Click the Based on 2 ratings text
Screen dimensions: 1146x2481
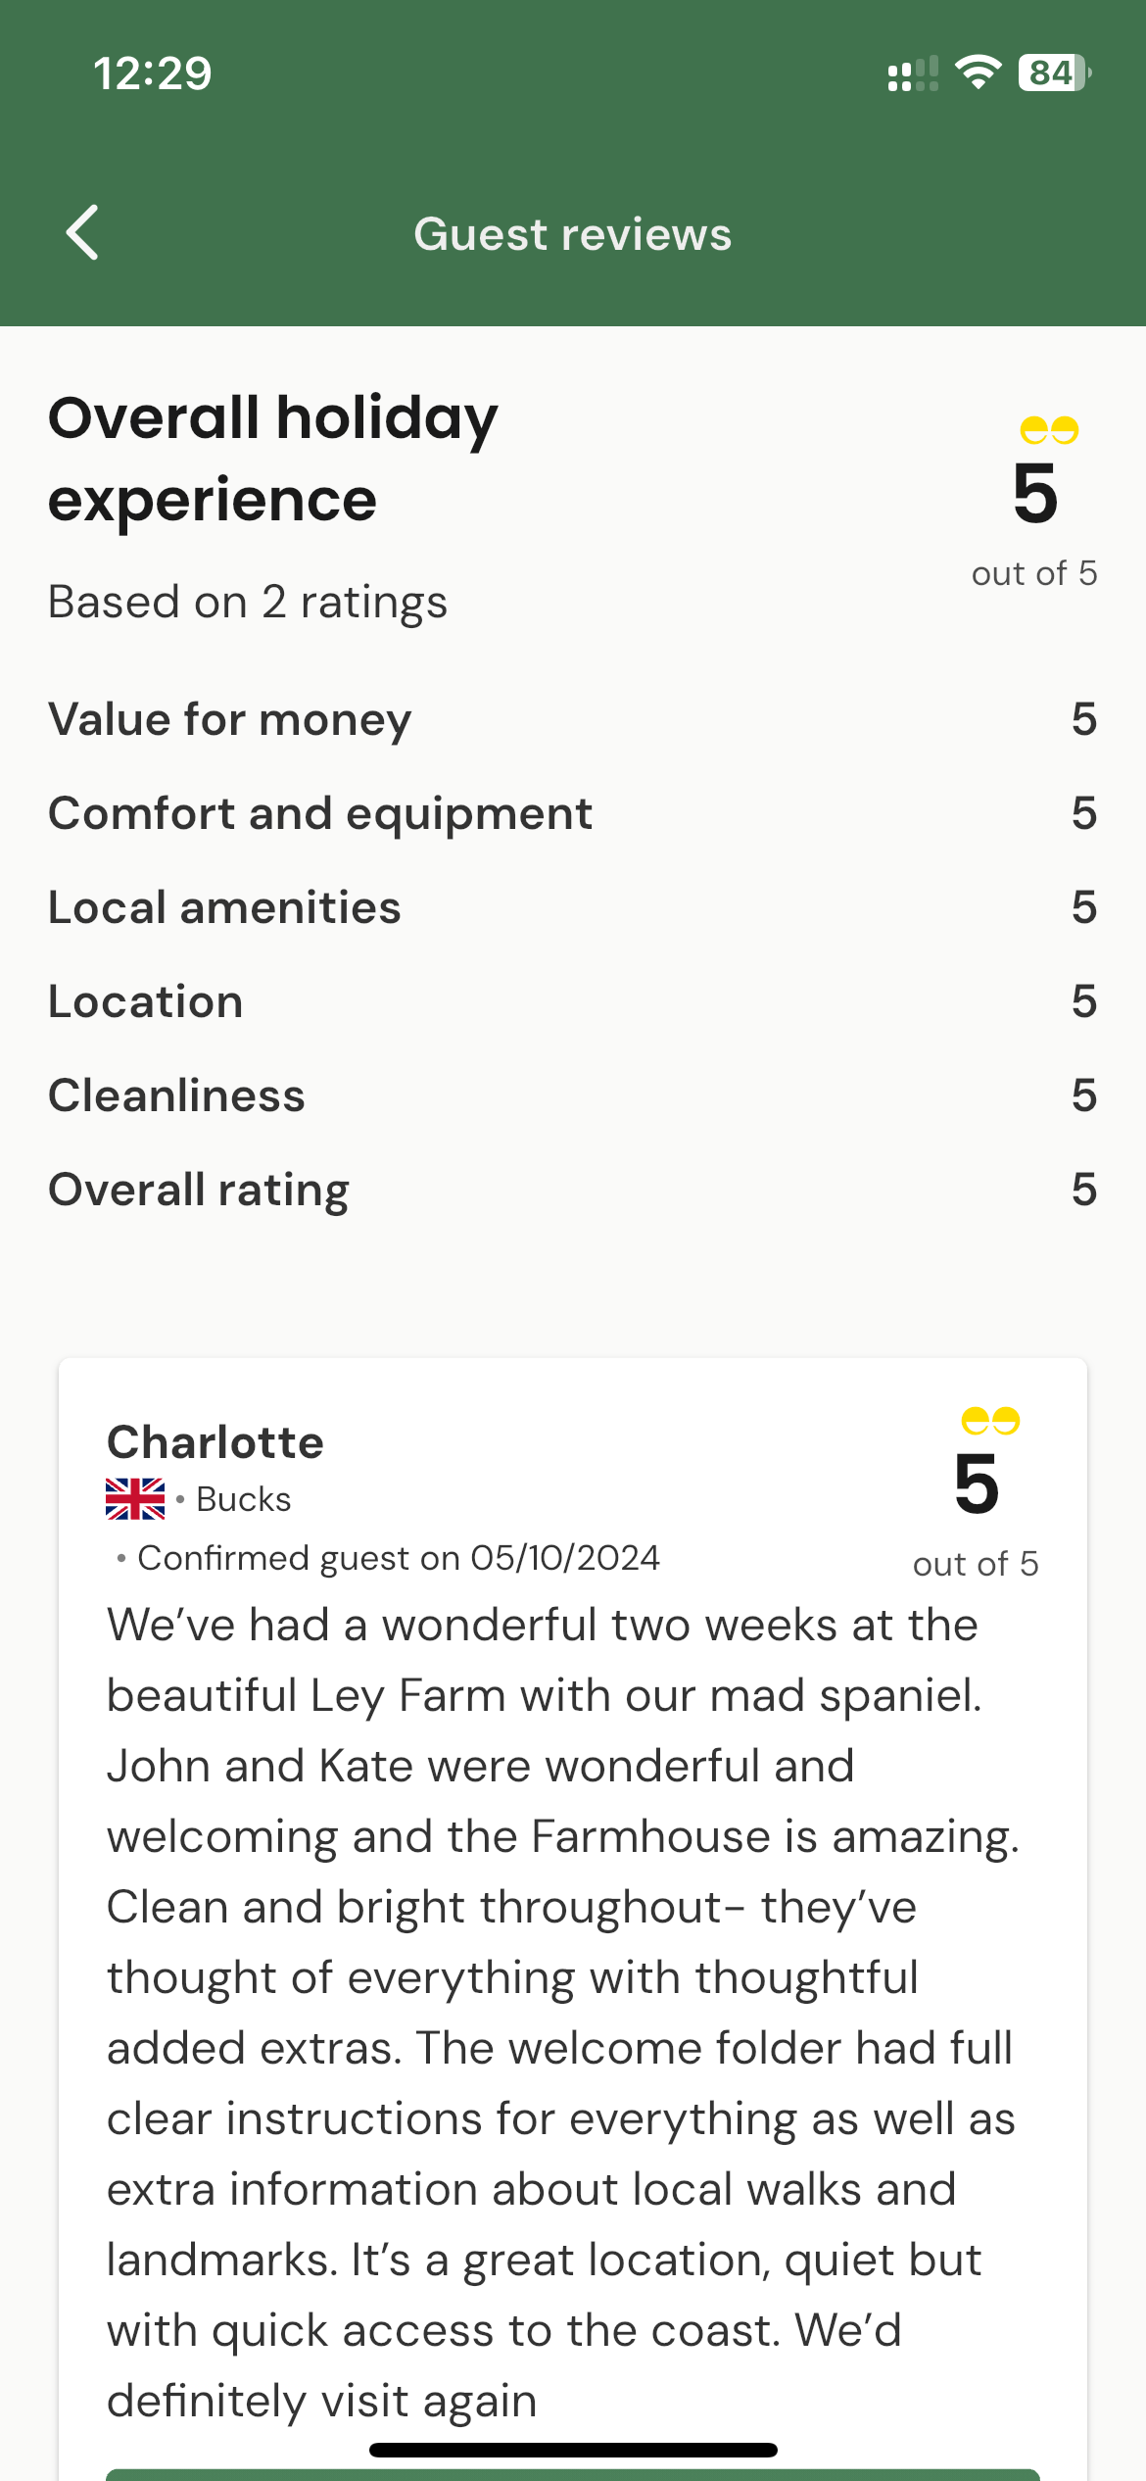(x=248, y=602)
